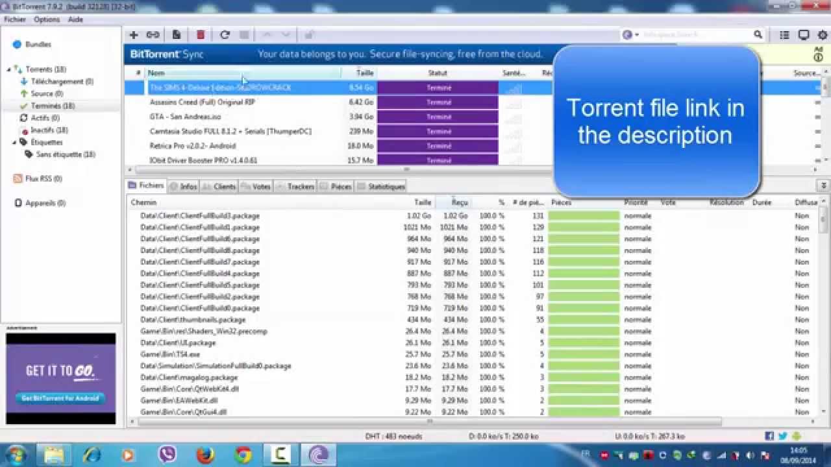This screenshot has height=467, width=831.
Task: Click the remote monitor icon in toolbar
Action: 804,35
